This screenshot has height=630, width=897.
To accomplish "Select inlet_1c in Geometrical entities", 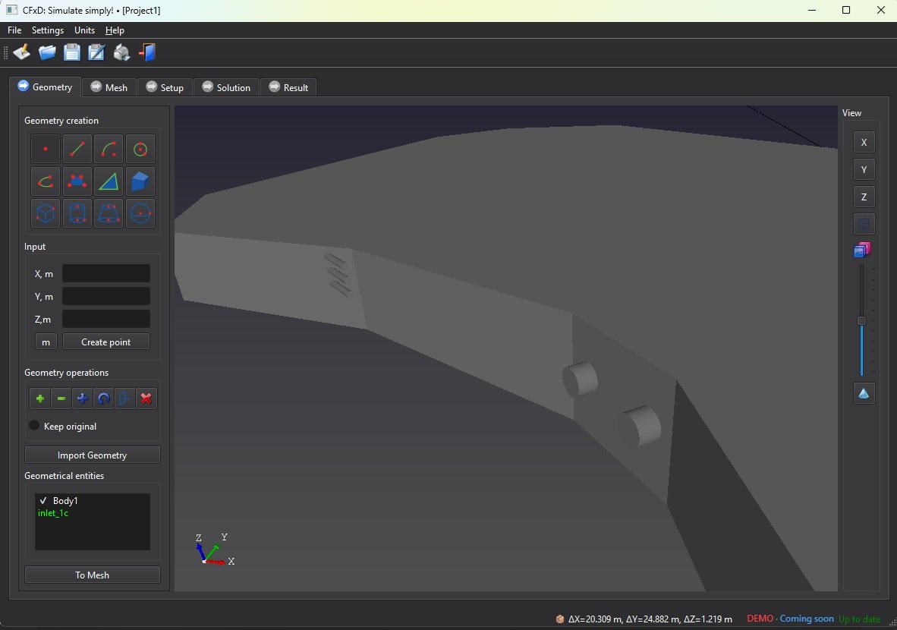I will (x=53, y=513).
